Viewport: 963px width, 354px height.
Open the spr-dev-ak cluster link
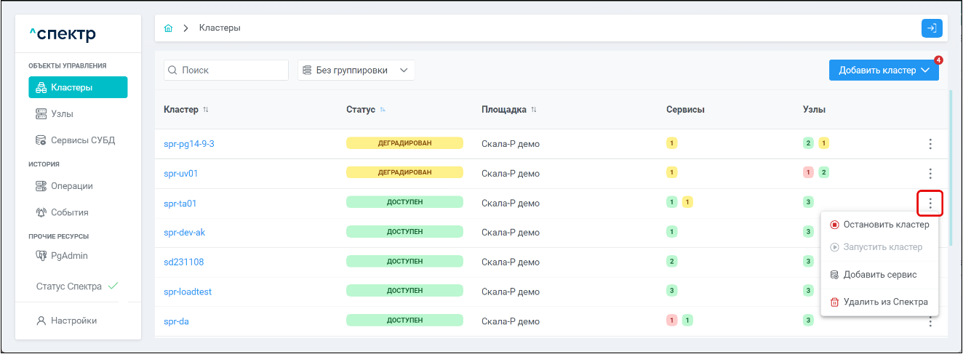[x=185, y=233]
